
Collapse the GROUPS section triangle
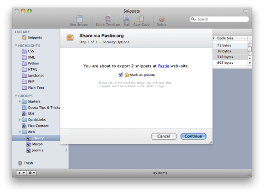(16, 96)
